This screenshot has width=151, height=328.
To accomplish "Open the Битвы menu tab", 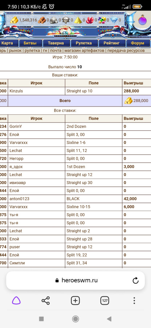I will [x=30, y=43].
